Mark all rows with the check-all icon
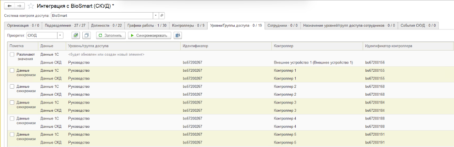Screen dimensions: 454x147 point(75,35)
